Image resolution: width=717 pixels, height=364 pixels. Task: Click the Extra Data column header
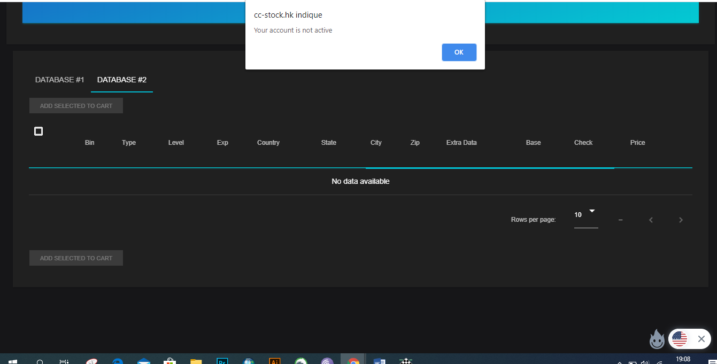(x=461, y=143)
